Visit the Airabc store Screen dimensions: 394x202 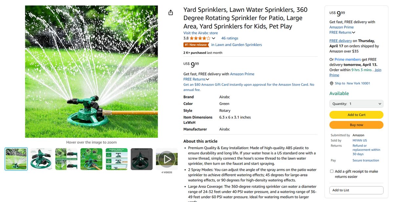[x=200, y=33]
